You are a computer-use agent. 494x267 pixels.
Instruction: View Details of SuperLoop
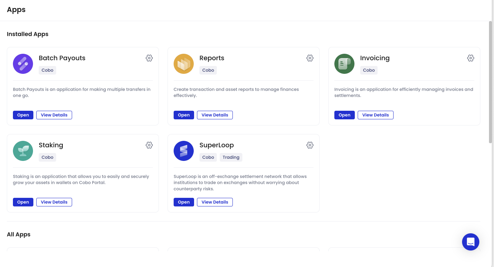pos(215,202)
